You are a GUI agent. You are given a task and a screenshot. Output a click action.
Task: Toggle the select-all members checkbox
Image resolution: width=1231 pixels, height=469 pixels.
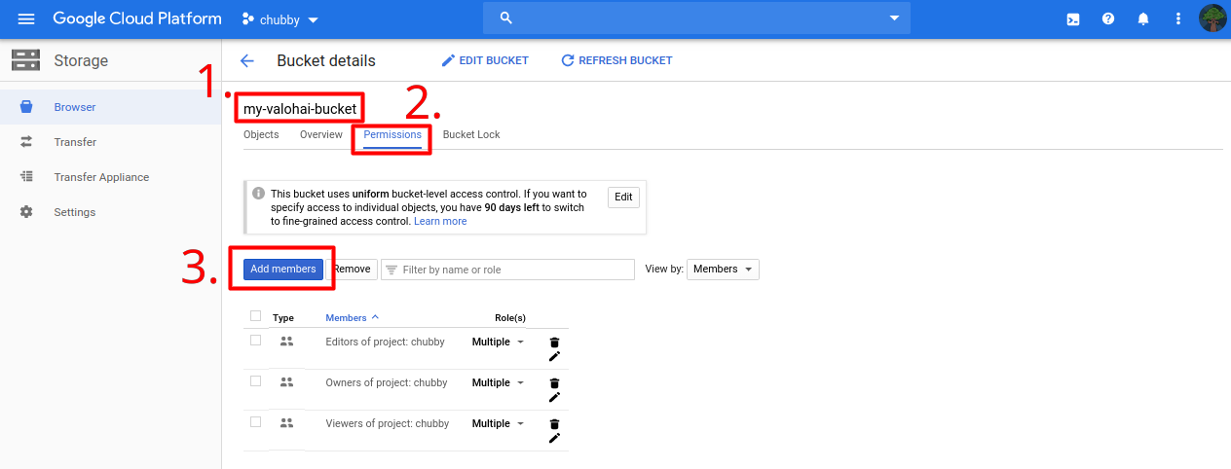click(x=255, y=315)
